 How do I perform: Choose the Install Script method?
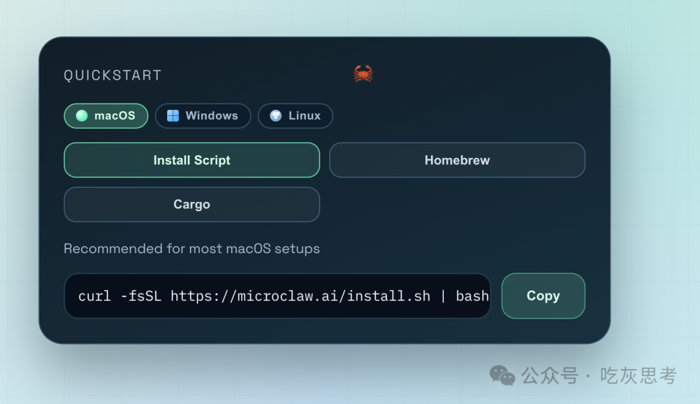[x=192, y=160]
